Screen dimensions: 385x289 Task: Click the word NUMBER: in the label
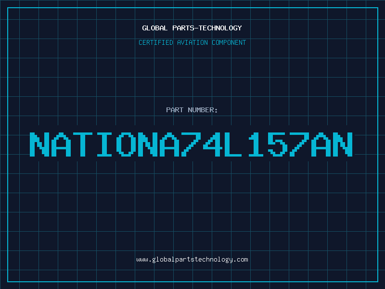click(203, 110)
